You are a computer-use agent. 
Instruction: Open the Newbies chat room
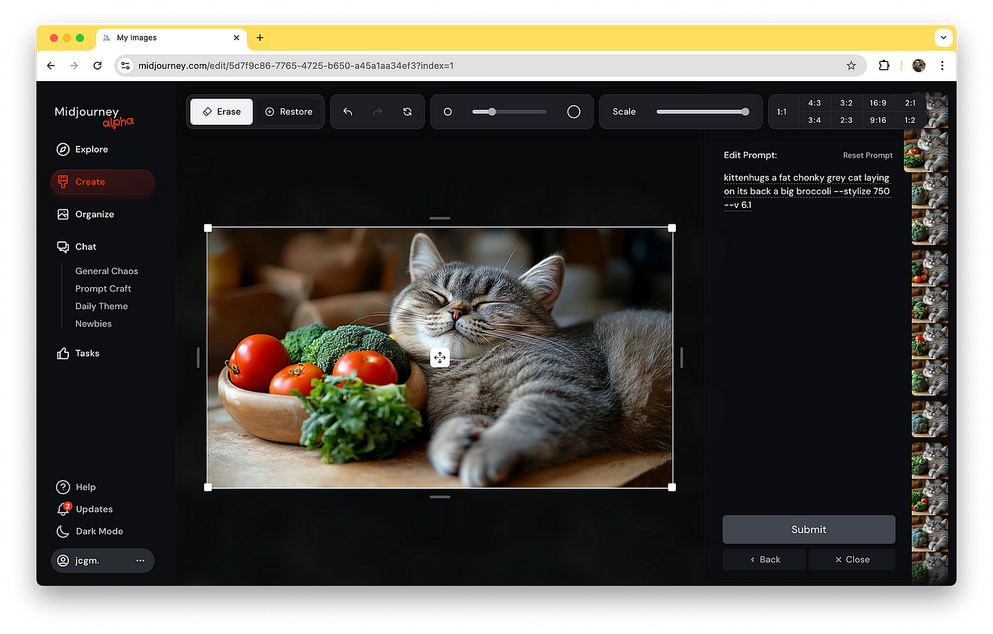coord(93,324)
